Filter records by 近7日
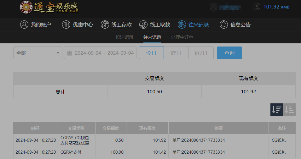This screenshot has height=159, width=301. pyautogui.click(x=201, y=53)
